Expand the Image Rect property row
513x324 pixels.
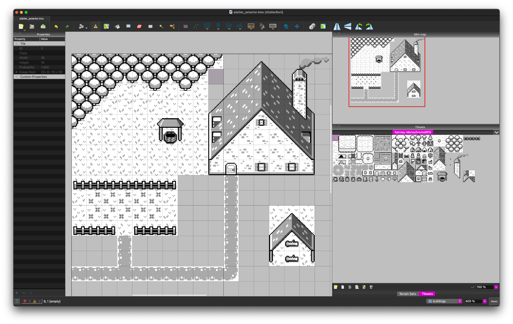16,72
